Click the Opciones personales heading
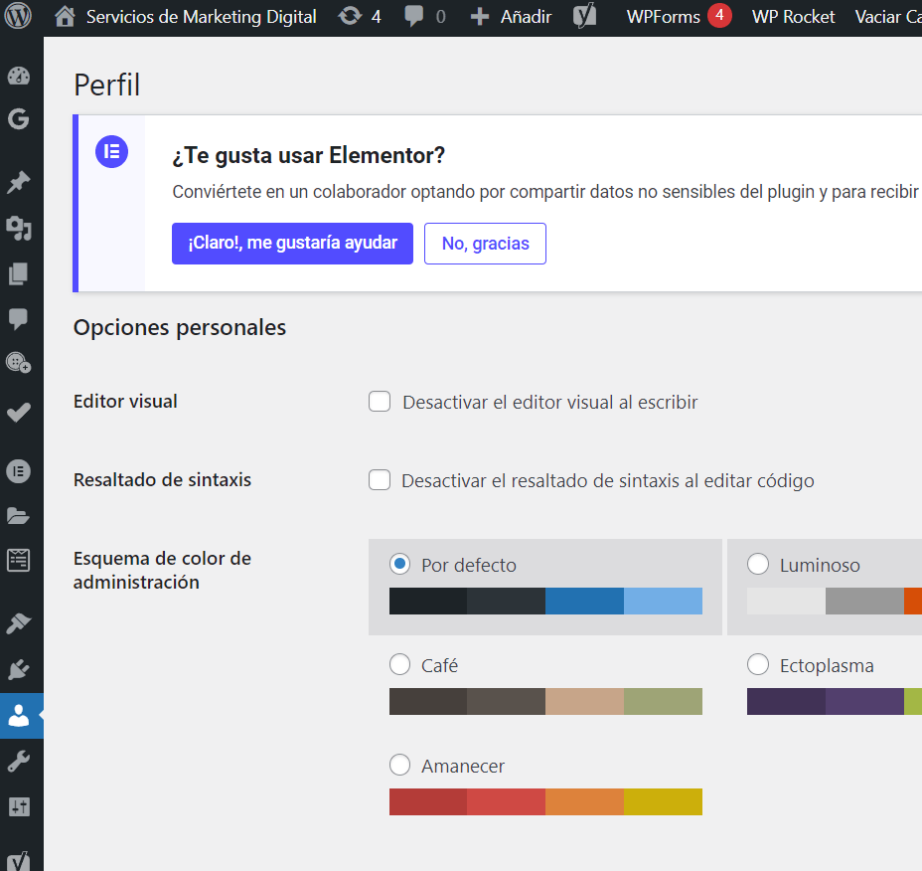The image size is (922, 871). (180, 327)
